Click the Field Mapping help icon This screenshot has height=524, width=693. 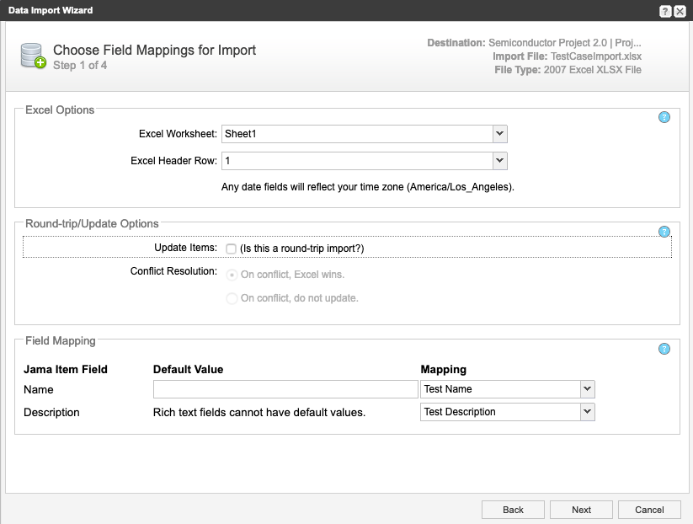(x=664, y=349)
